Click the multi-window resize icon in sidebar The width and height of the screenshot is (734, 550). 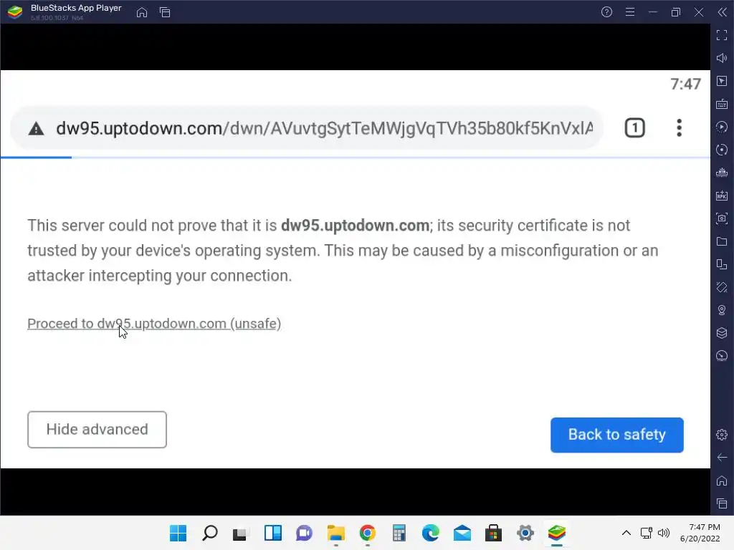pyautogui.click(x=722, y=264)
